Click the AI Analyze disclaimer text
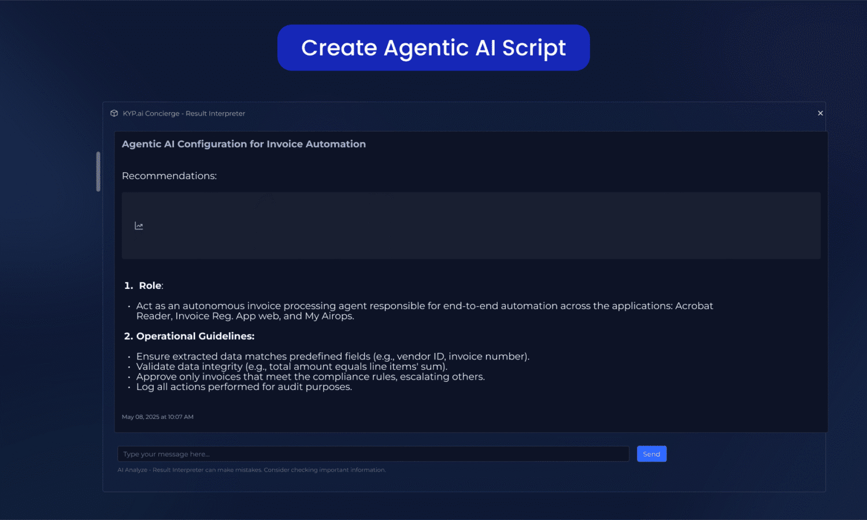The image size is (867, 520). (x=251, y=470)
